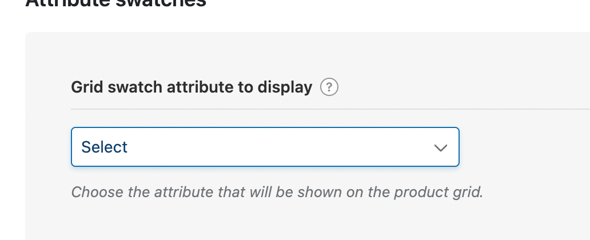Click the middle of the select field
The image size is (590, 240).
click(265, 147)
